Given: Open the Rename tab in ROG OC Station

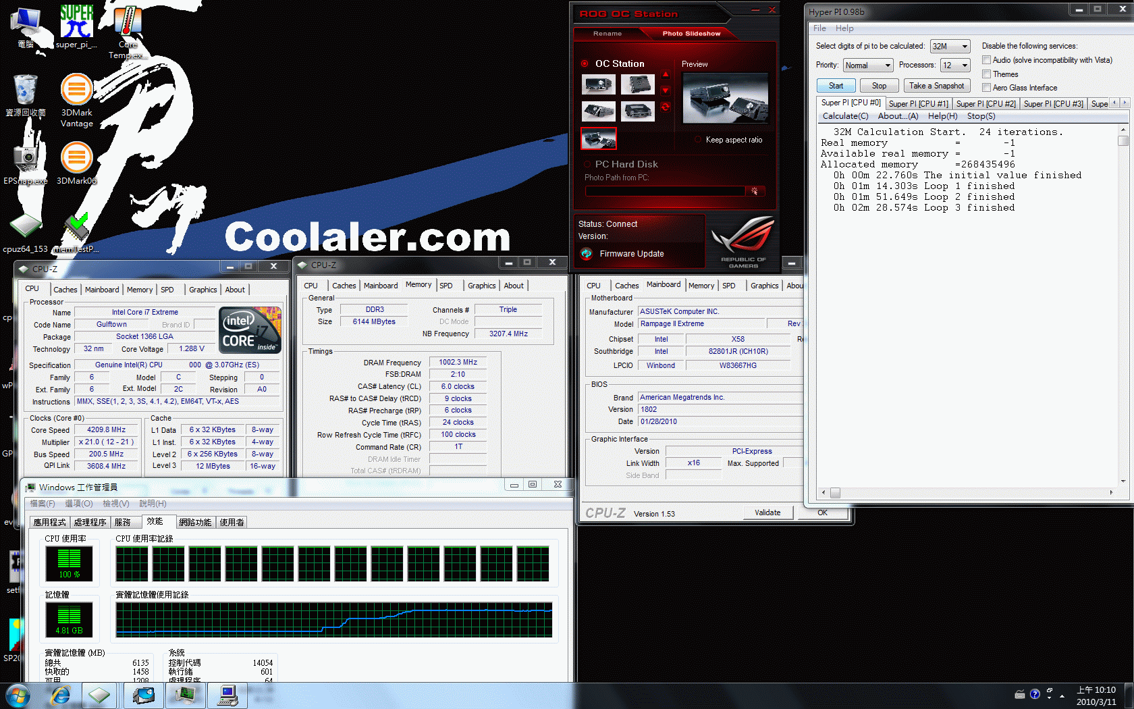Looking at the screenshot, I should (607, 34).
